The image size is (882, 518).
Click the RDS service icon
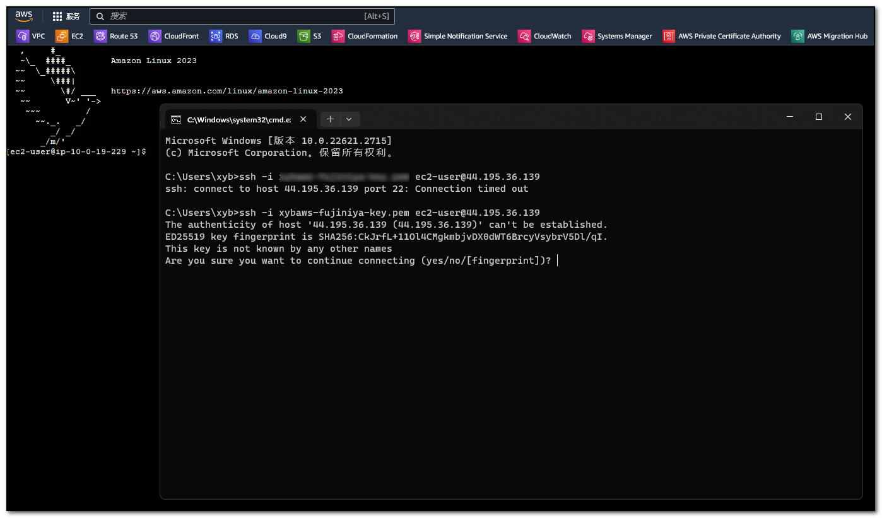coord(216,37)
